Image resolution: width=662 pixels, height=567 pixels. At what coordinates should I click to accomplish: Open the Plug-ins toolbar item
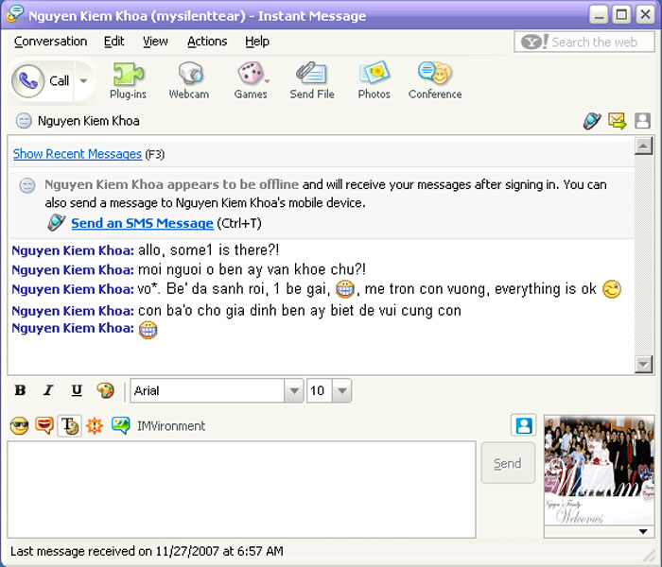coord(128,80)
